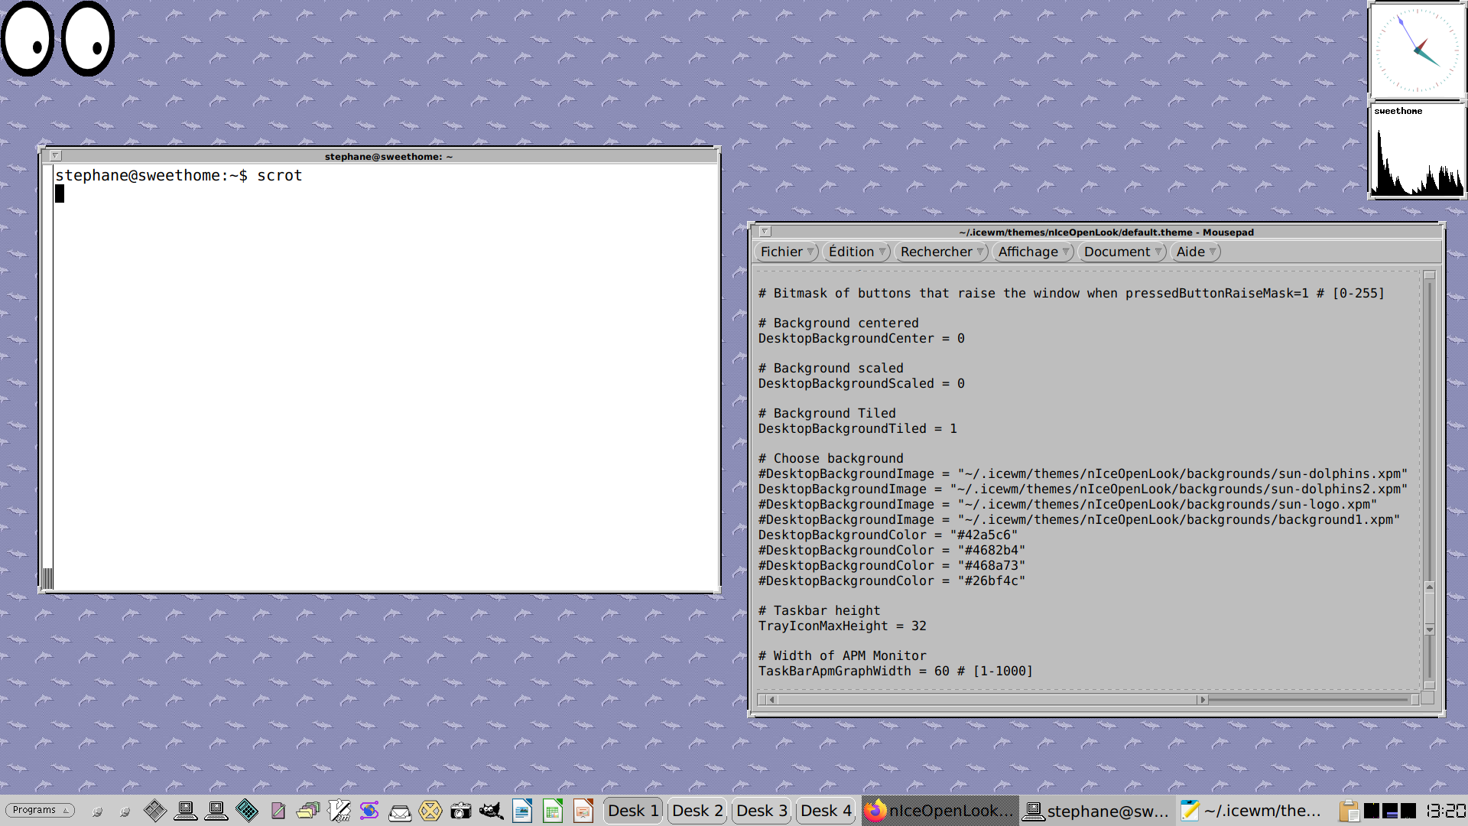Open the Affichage menu

1033,252
